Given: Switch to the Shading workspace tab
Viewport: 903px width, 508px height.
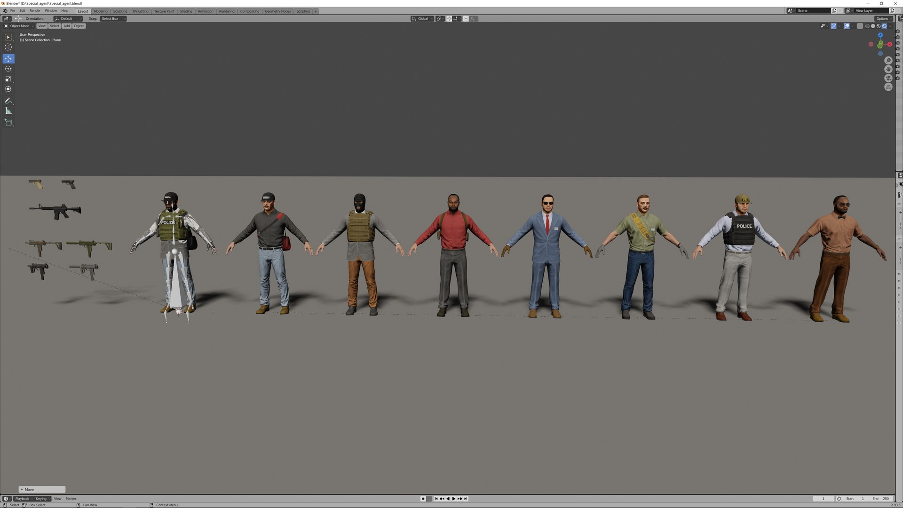Looking at the screenshot, I should (186, 11).
